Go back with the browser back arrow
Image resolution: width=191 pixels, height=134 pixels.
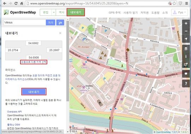(5, 4)
